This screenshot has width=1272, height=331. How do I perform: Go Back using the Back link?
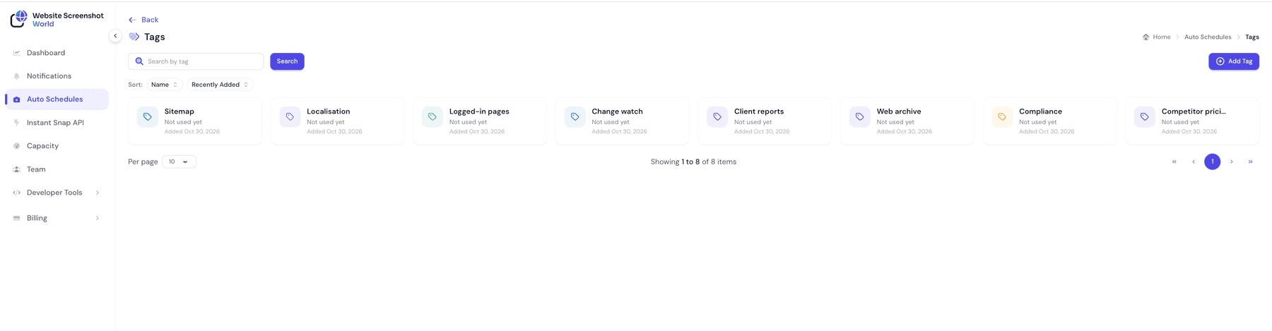(143, 20)
